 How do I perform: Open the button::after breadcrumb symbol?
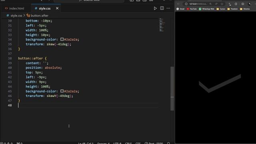click(37, 16)
